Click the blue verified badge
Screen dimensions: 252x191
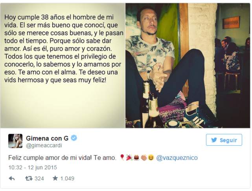(x=74, y=138)
